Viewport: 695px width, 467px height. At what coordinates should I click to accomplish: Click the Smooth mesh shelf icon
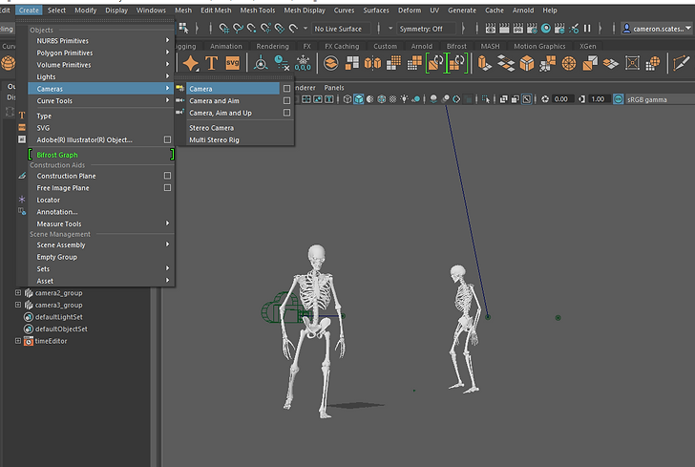click(393, 63)
